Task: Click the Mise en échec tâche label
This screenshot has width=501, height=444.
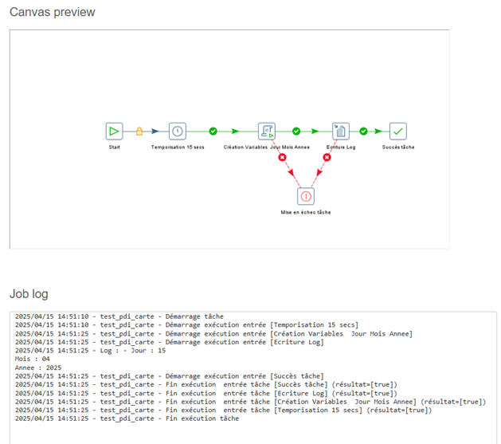Action: (306, 212)
